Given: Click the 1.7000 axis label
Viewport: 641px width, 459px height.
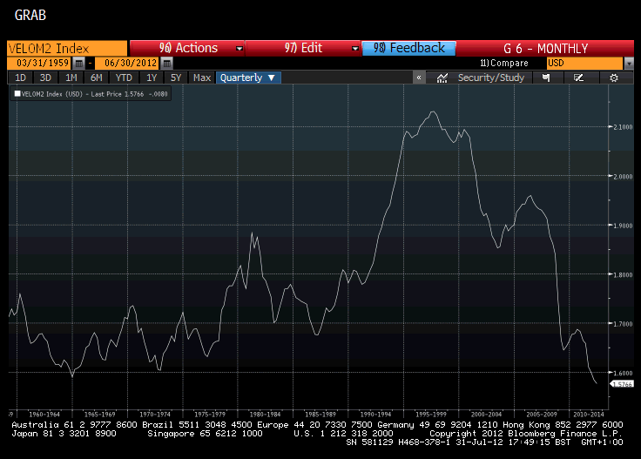Looking at the screenshot, I should point(623,324).
